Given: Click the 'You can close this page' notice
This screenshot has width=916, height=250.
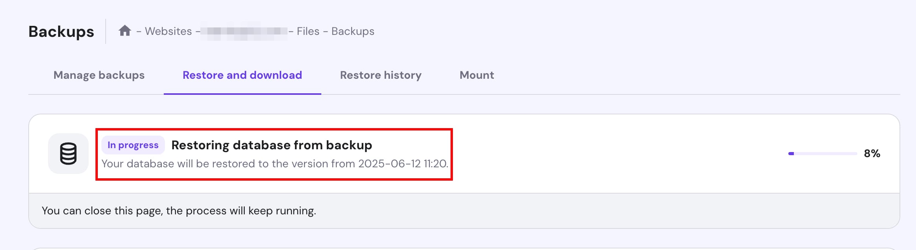Looking at the screenshot, I should pos(179,211).
